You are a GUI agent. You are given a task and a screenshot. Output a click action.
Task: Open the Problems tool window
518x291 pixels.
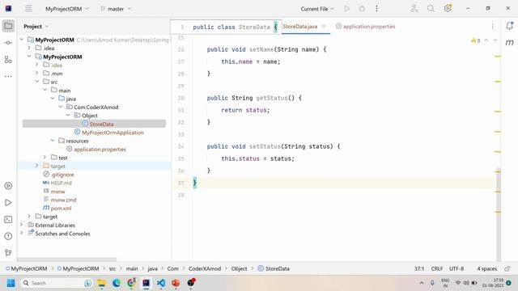tap(8, 236)
